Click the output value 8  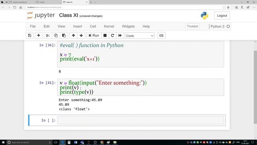60,72
